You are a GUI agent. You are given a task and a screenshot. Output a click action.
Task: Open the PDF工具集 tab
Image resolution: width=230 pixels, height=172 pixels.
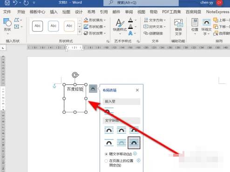click(171, 12)
